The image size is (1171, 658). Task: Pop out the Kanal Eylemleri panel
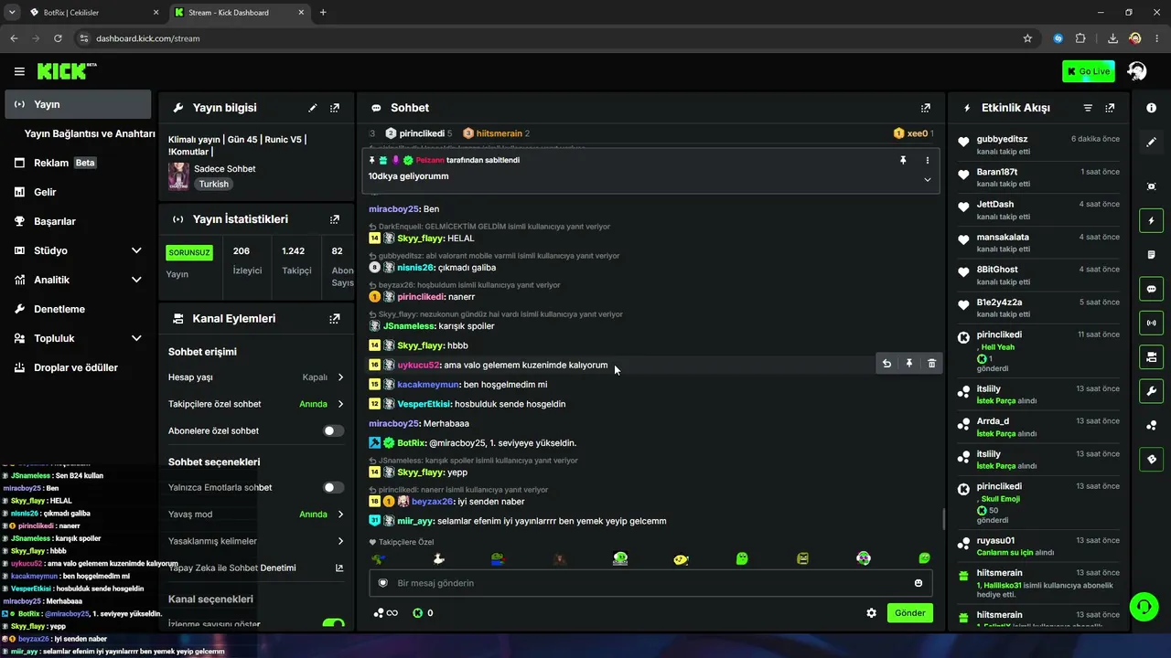335,319
